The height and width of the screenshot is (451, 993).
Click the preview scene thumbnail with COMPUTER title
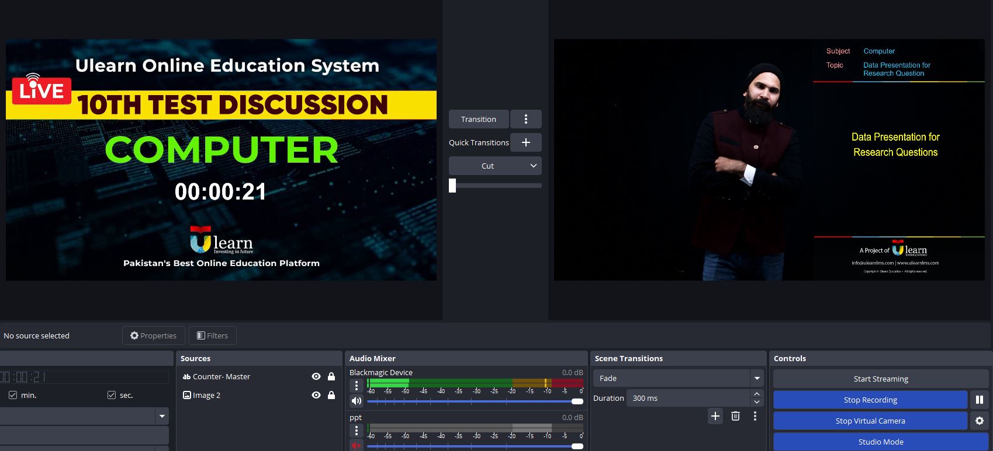(x=221, y=160)
